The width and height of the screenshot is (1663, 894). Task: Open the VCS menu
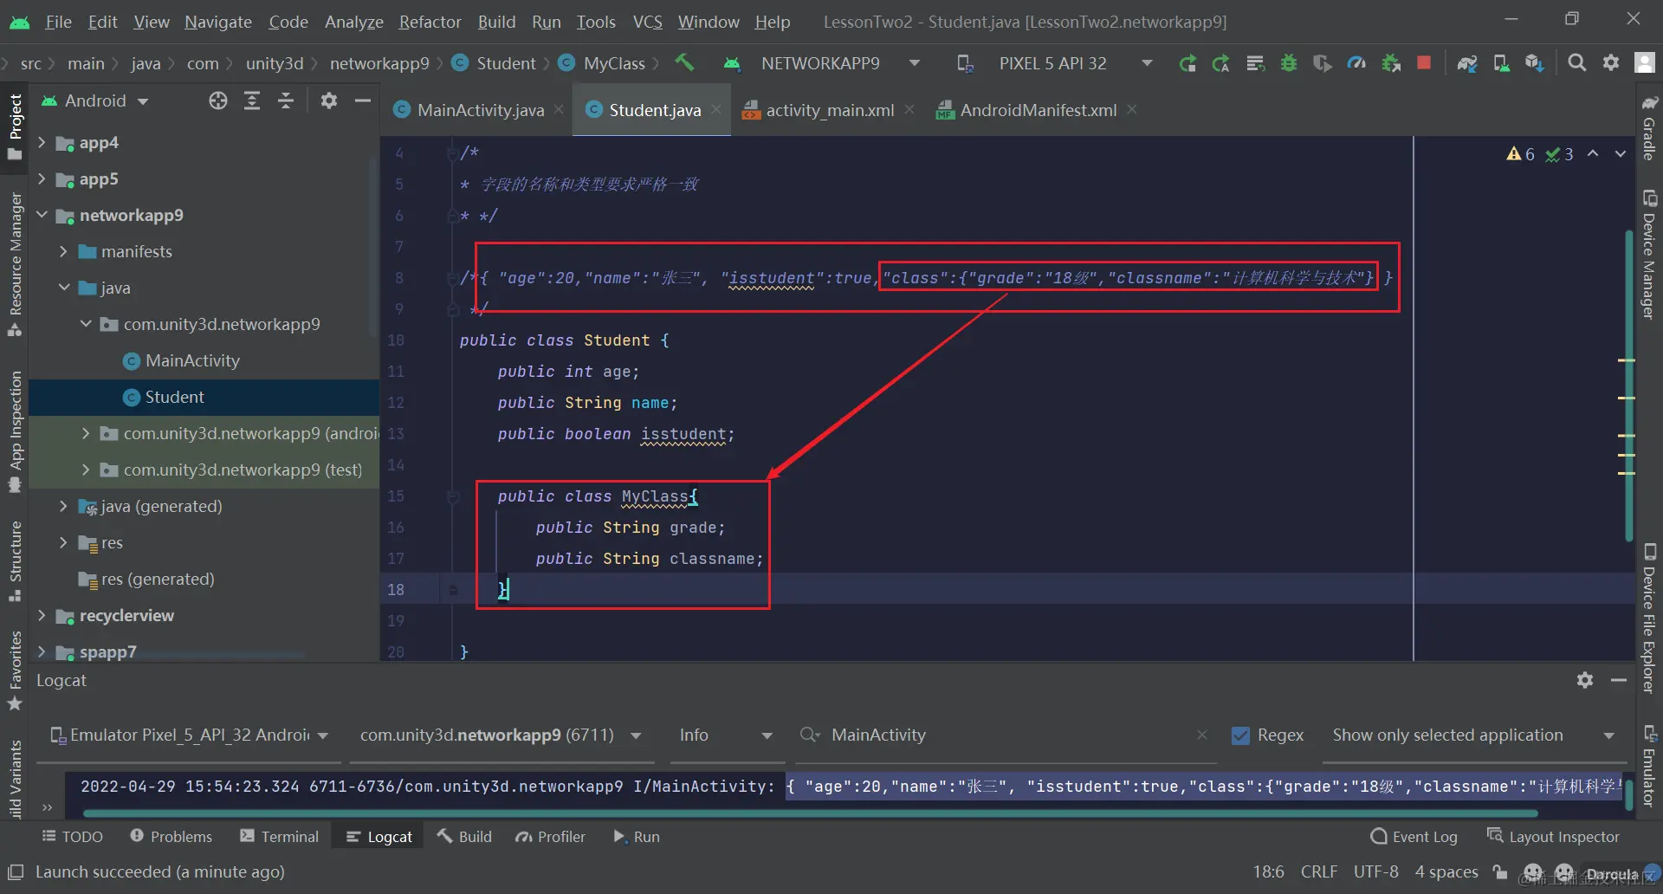point(648,22)
